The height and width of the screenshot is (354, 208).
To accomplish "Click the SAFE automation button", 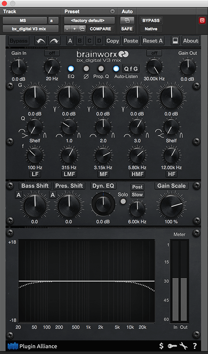I will point(127,29).
